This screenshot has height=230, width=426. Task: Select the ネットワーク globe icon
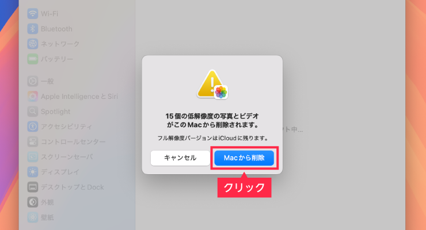pos(33,44)
